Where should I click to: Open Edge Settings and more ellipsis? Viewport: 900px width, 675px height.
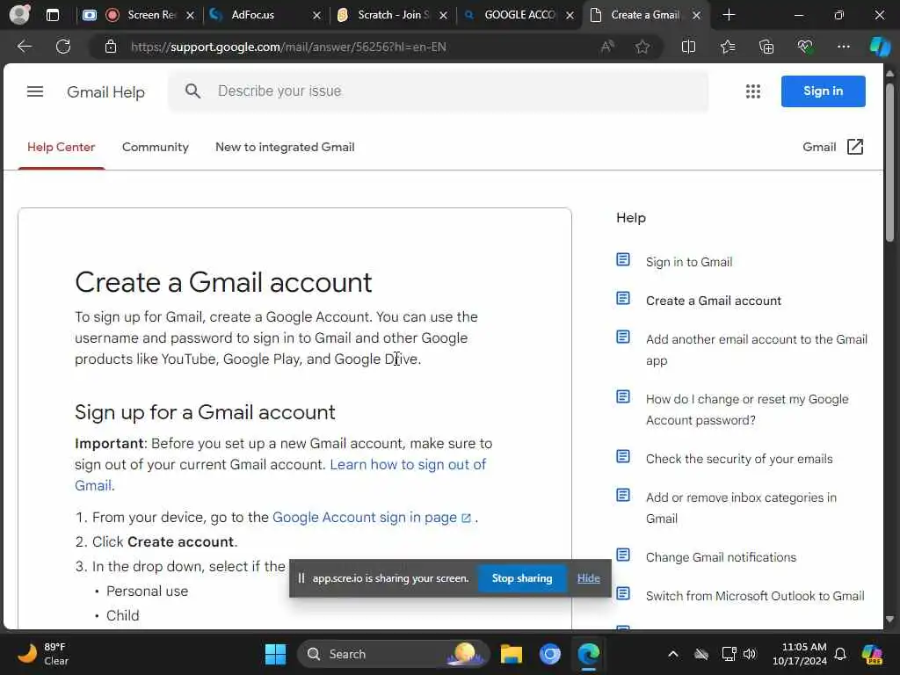coord(843,47)
